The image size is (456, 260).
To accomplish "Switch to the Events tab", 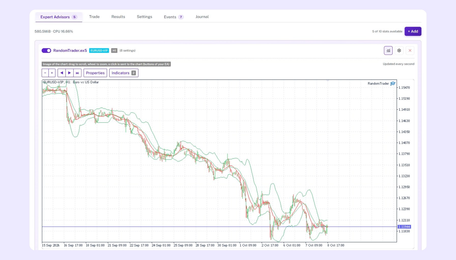I will tap(174, 17).
